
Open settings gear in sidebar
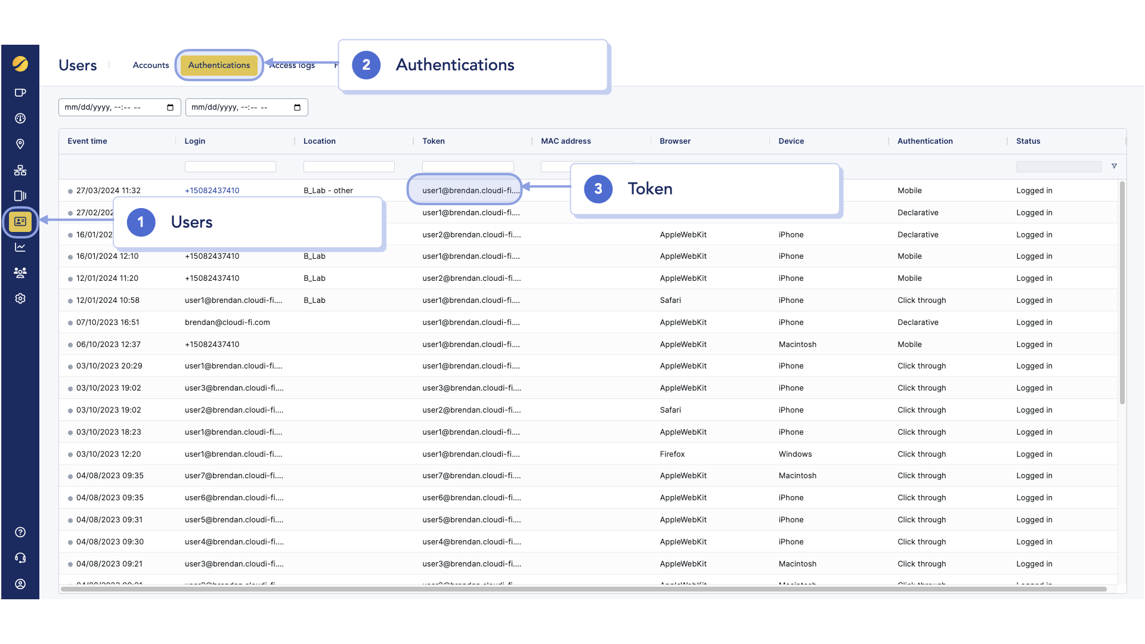[x=20, y=298]
